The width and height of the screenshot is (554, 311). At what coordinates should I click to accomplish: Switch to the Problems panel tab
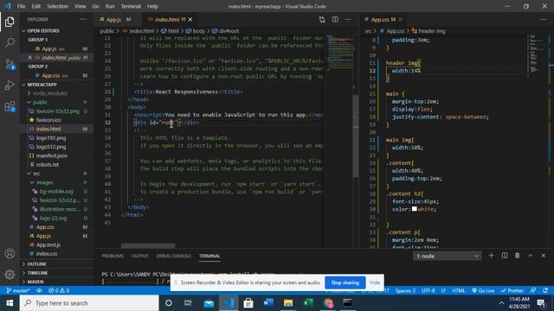point(113,256)
